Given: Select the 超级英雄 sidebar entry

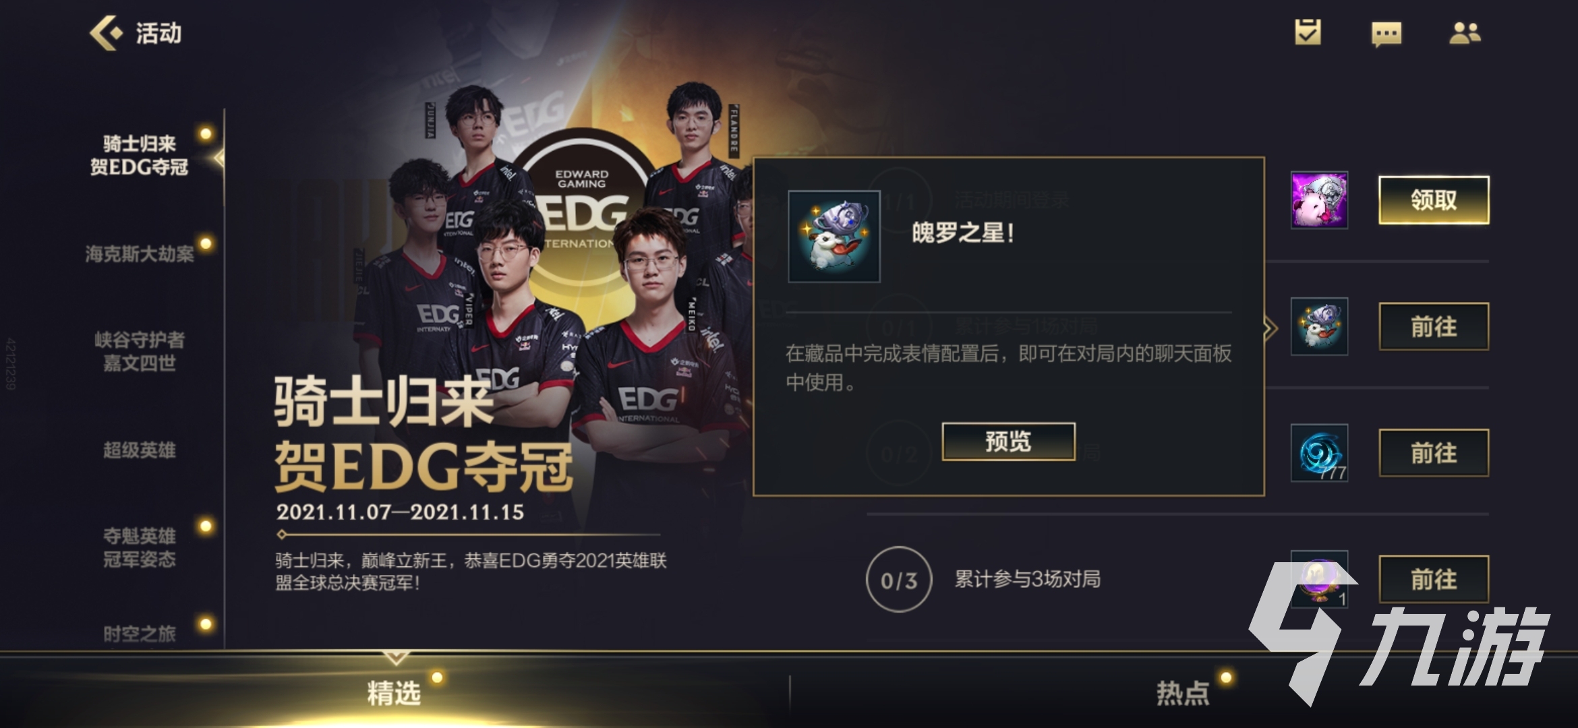Looking at the screenshot, I should pos(140,450).
